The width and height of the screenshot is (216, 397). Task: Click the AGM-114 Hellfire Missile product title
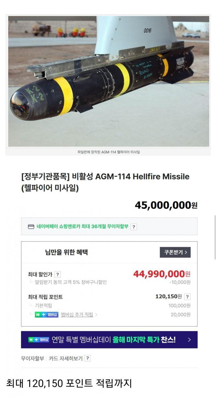pos(105,182)
